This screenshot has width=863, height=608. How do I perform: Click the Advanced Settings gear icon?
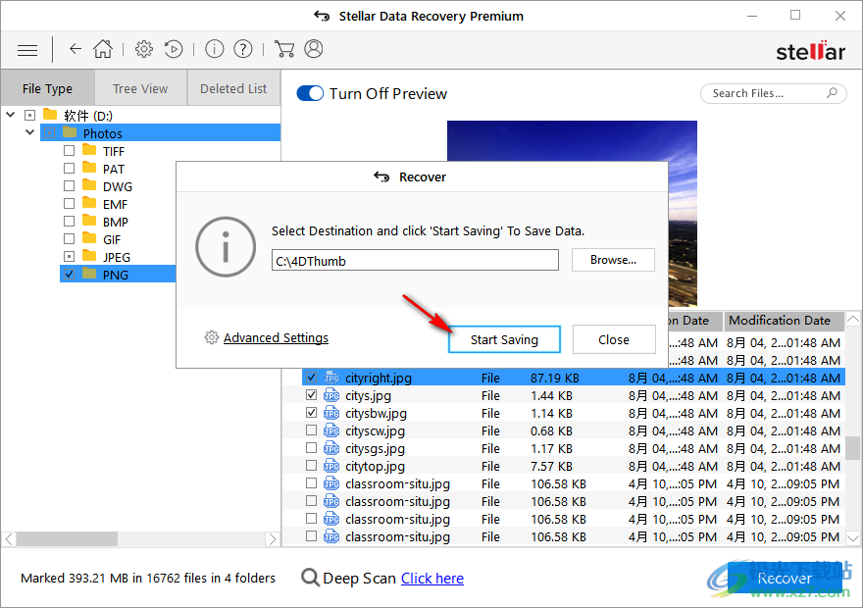(x=212, y=337)
